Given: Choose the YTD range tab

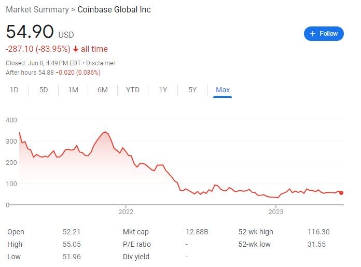Looking at the screenshot, I should (x=133, y=90).
